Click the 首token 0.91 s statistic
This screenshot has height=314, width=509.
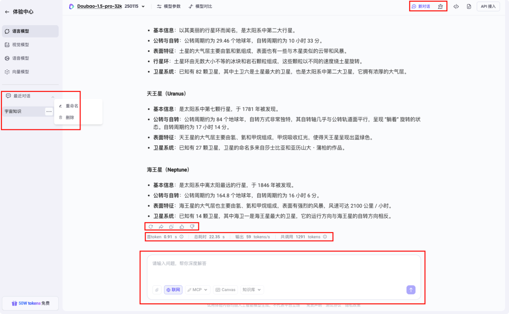pos(162,237)
